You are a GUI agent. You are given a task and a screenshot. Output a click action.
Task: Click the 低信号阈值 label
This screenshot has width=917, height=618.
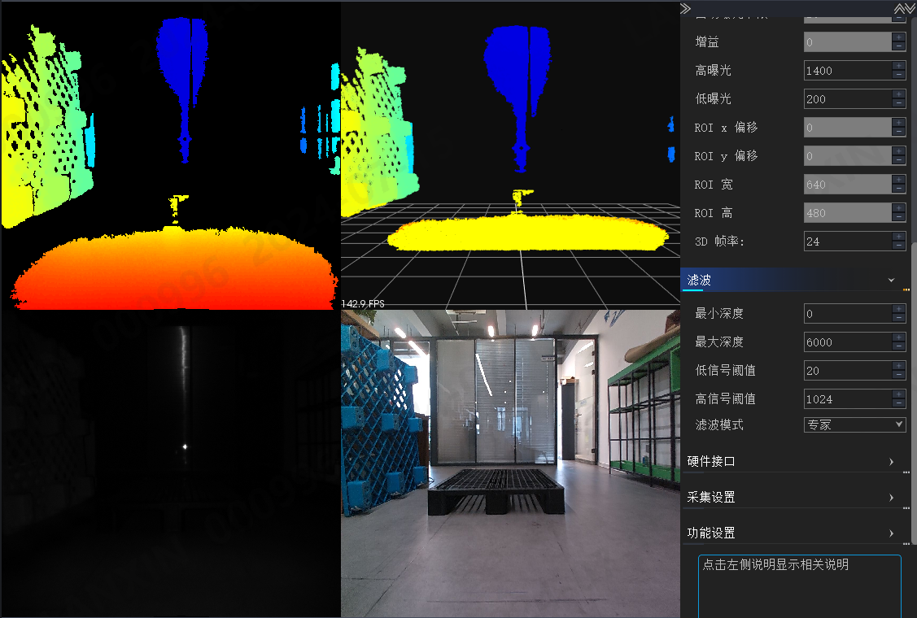point(725,370)
